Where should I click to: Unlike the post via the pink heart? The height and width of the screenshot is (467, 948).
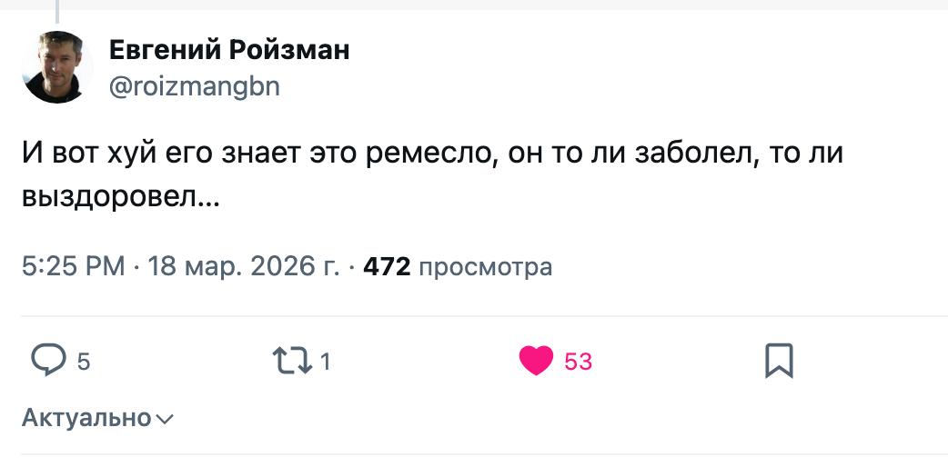coord(536,361)
